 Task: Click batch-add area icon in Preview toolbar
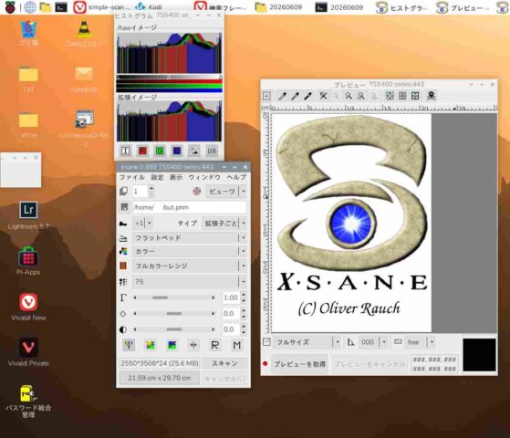[266, 96]
